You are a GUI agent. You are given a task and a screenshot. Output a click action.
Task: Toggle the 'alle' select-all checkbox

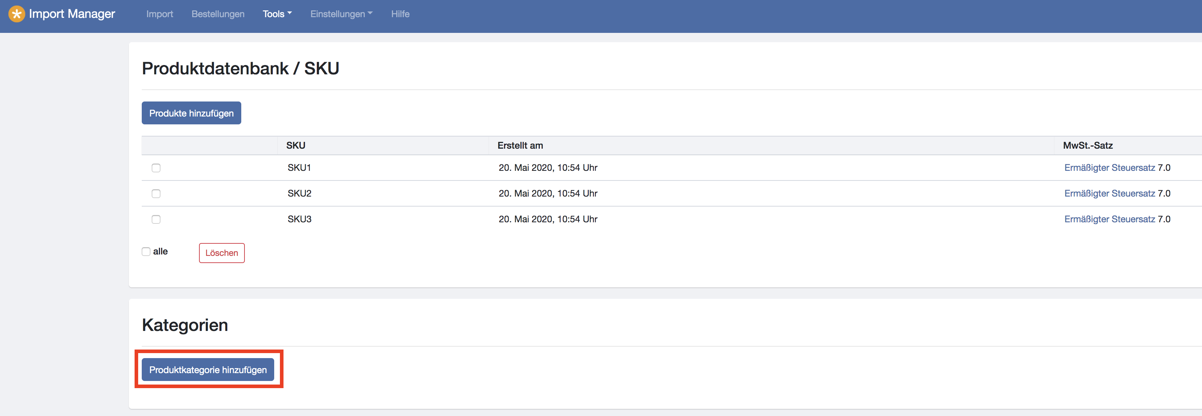(146, 252)
